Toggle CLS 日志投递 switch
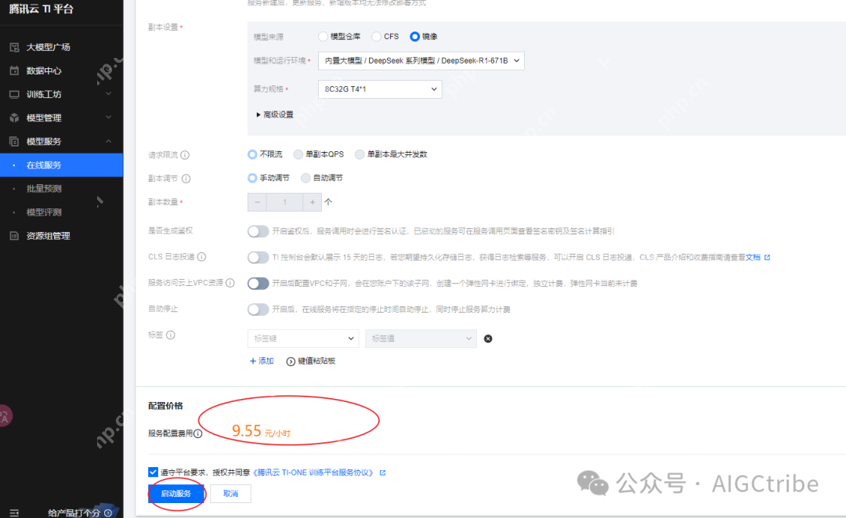The height and width of the screenshot is (518, 846). point(258,257)
